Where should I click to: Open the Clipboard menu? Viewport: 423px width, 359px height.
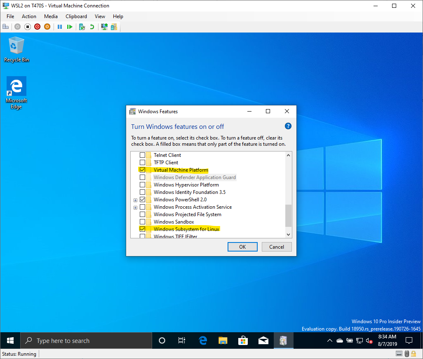[76, 16]
